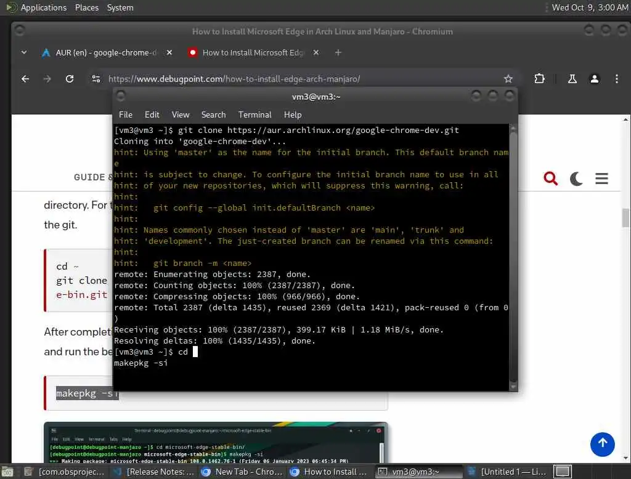Click the 'Resolving deltas' terminal line
This screenshot has height=479, width=631.
click(214, 340)
